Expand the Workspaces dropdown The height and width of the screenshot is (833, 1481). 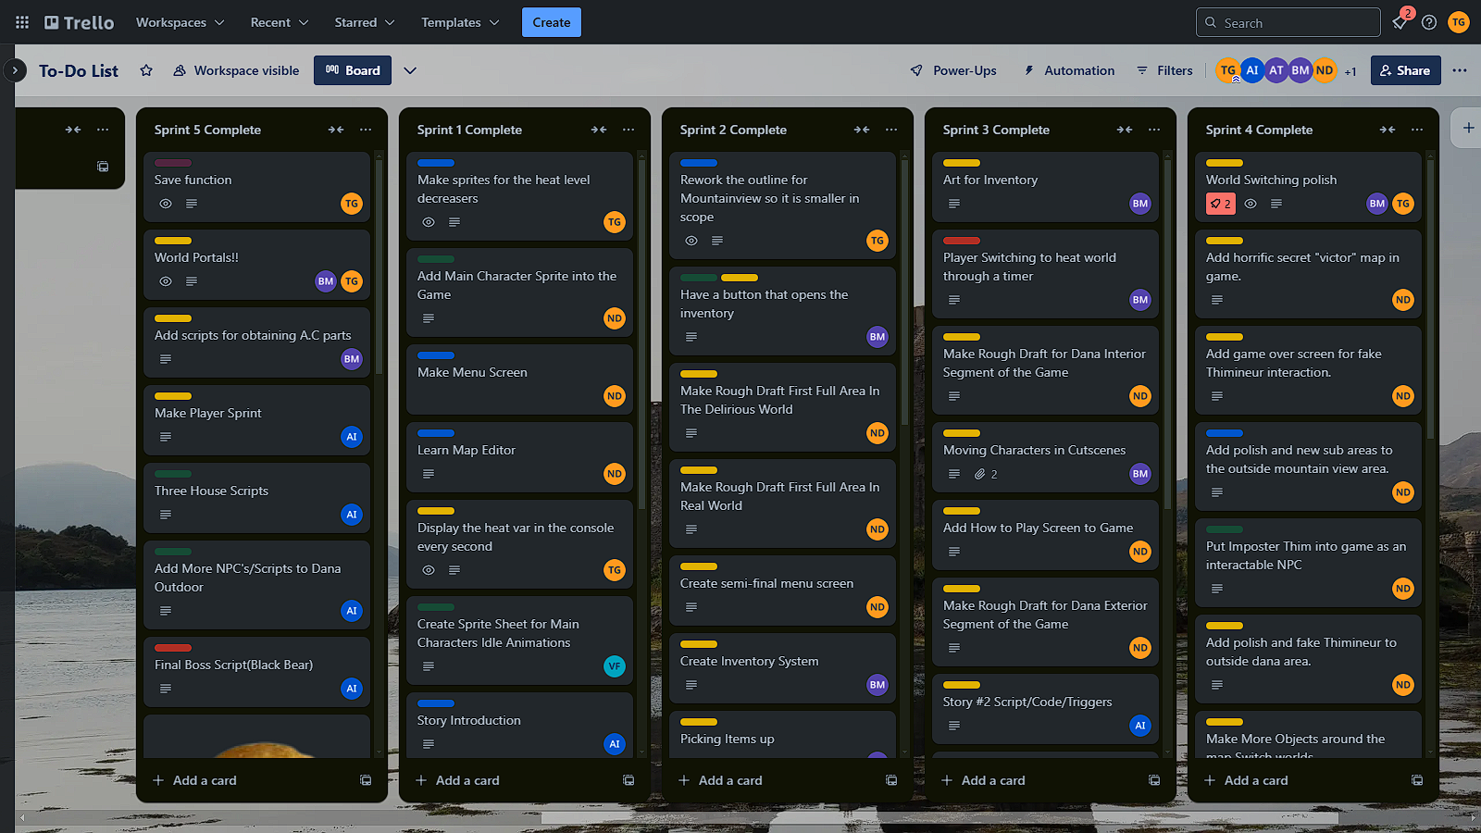(x=180, y=22)
